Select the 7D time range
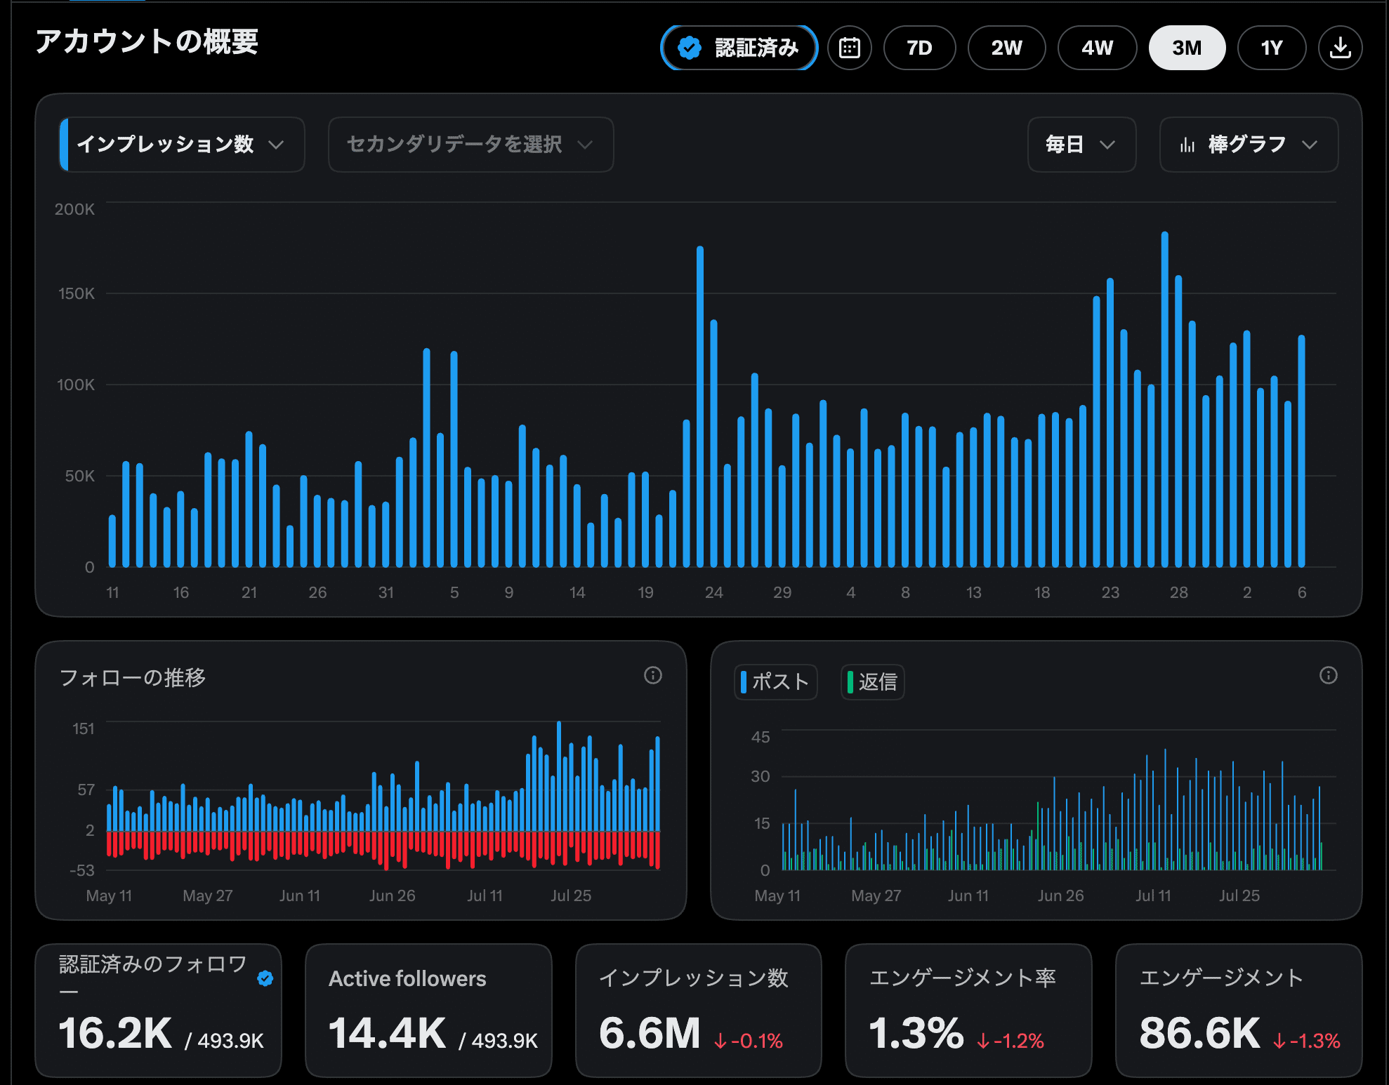 919,48
